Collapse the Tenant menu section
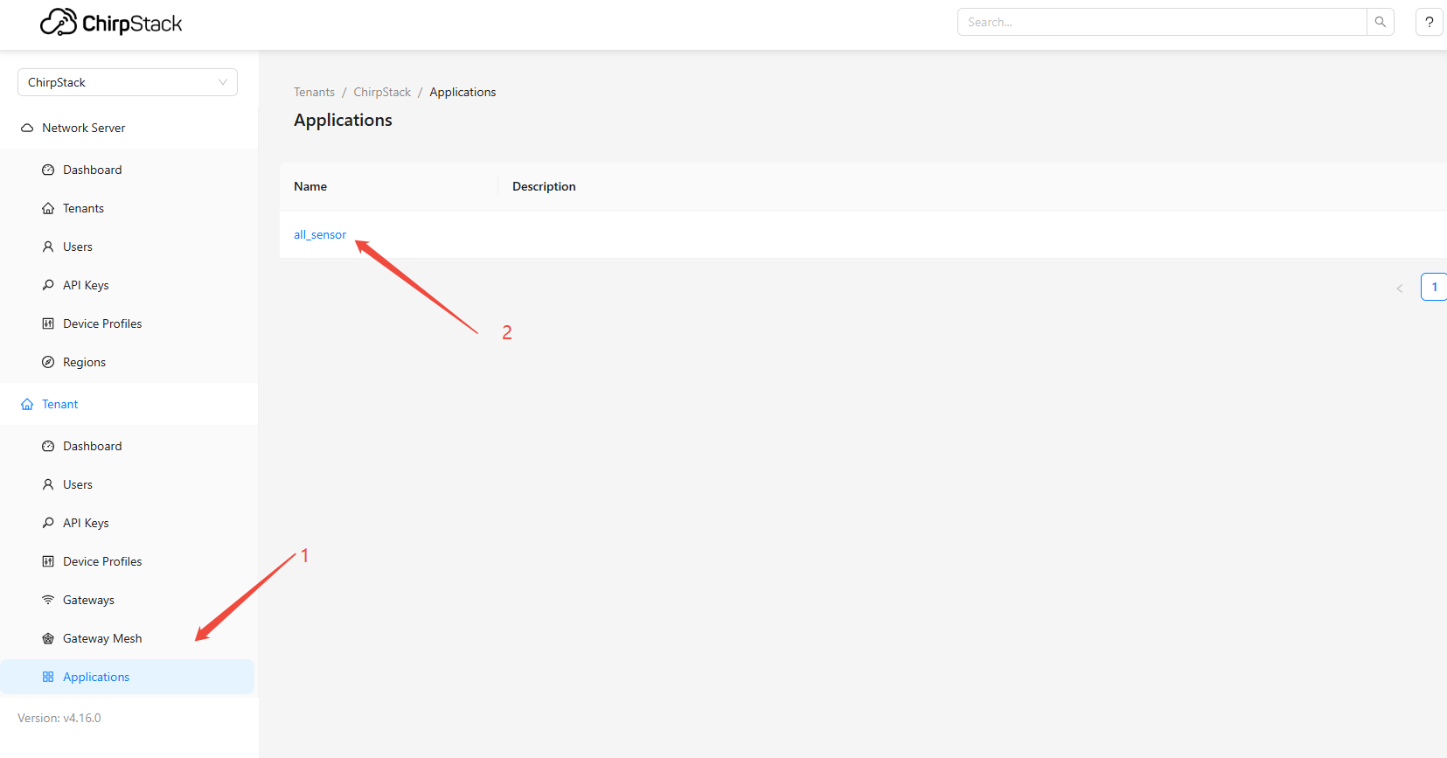 [60, 404]
